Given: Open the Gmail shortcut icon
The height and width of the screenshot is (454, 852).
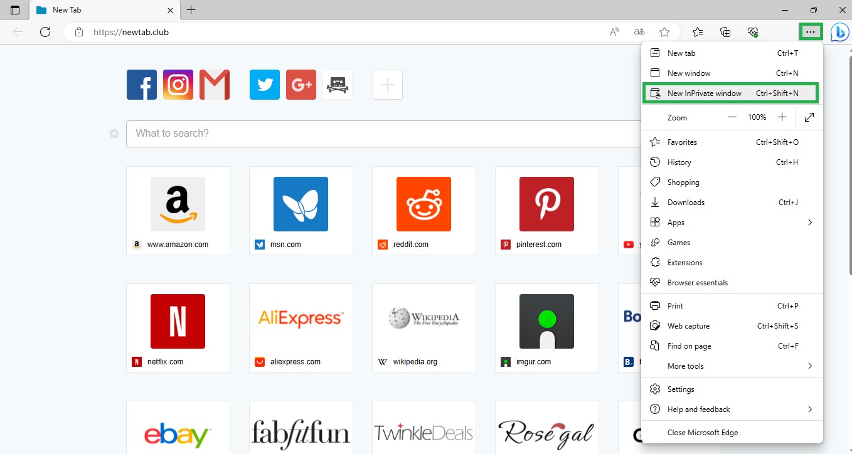Looking at the screenshot, I should point(215,85).
